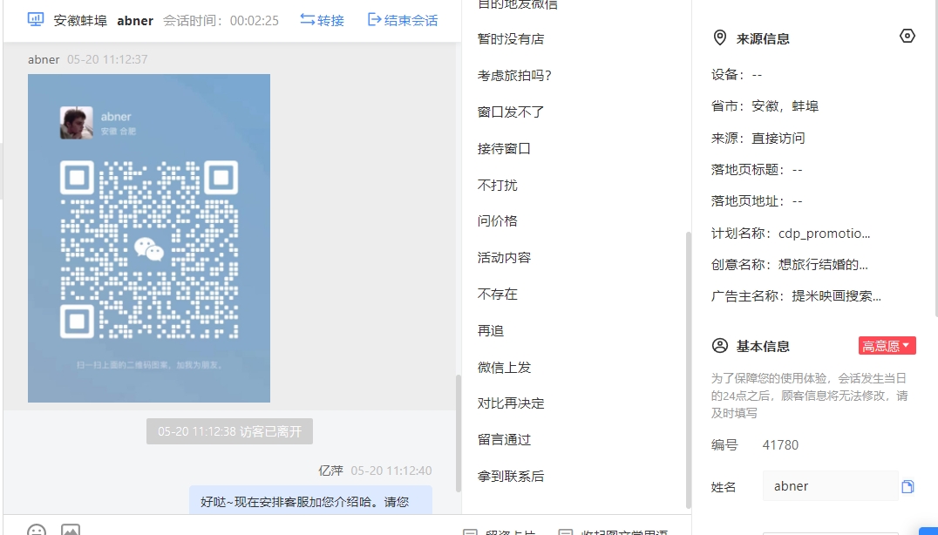Image resolution: width=938 pixels, height=535 pixels.
Task: Click the 创意名称 value 想旅行结婚的...
Action: tap(823, 265)
